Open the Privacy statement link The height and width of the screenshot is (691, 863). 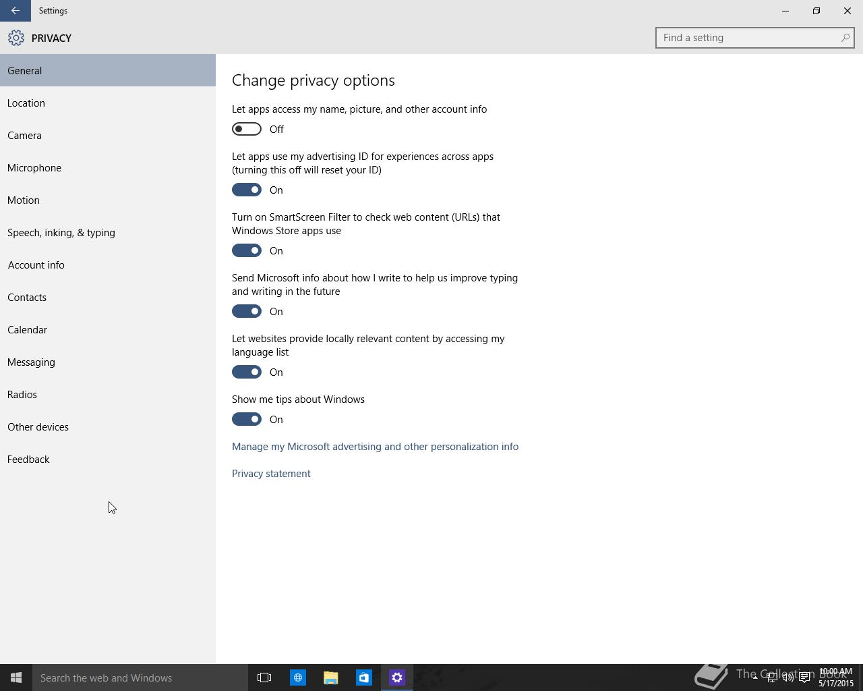[x=271, y=474]
